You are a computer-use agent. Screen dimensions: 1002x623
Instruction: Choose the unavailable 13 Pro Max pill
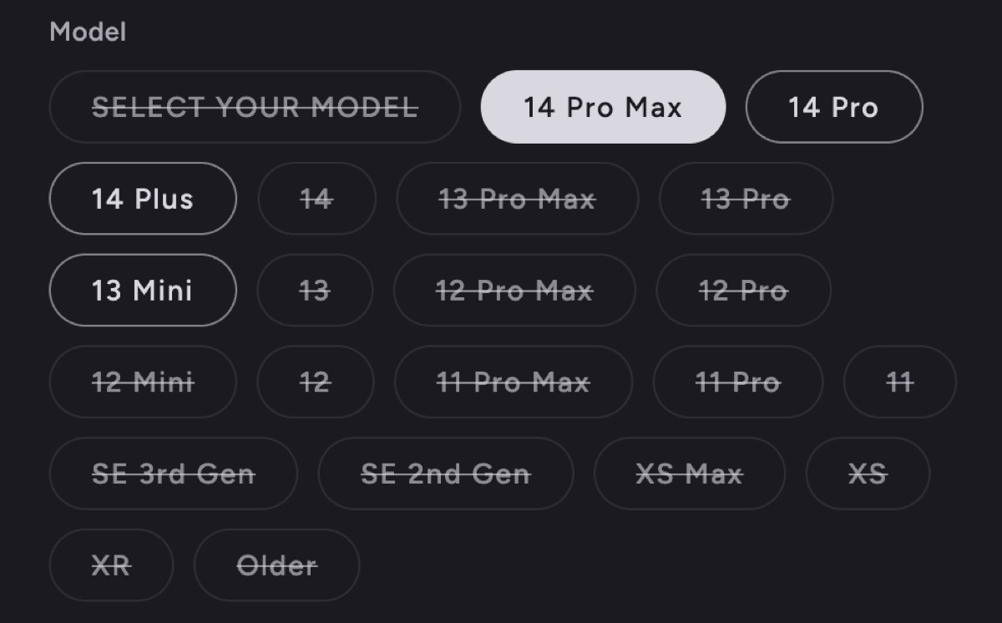[x=517, y=199]
